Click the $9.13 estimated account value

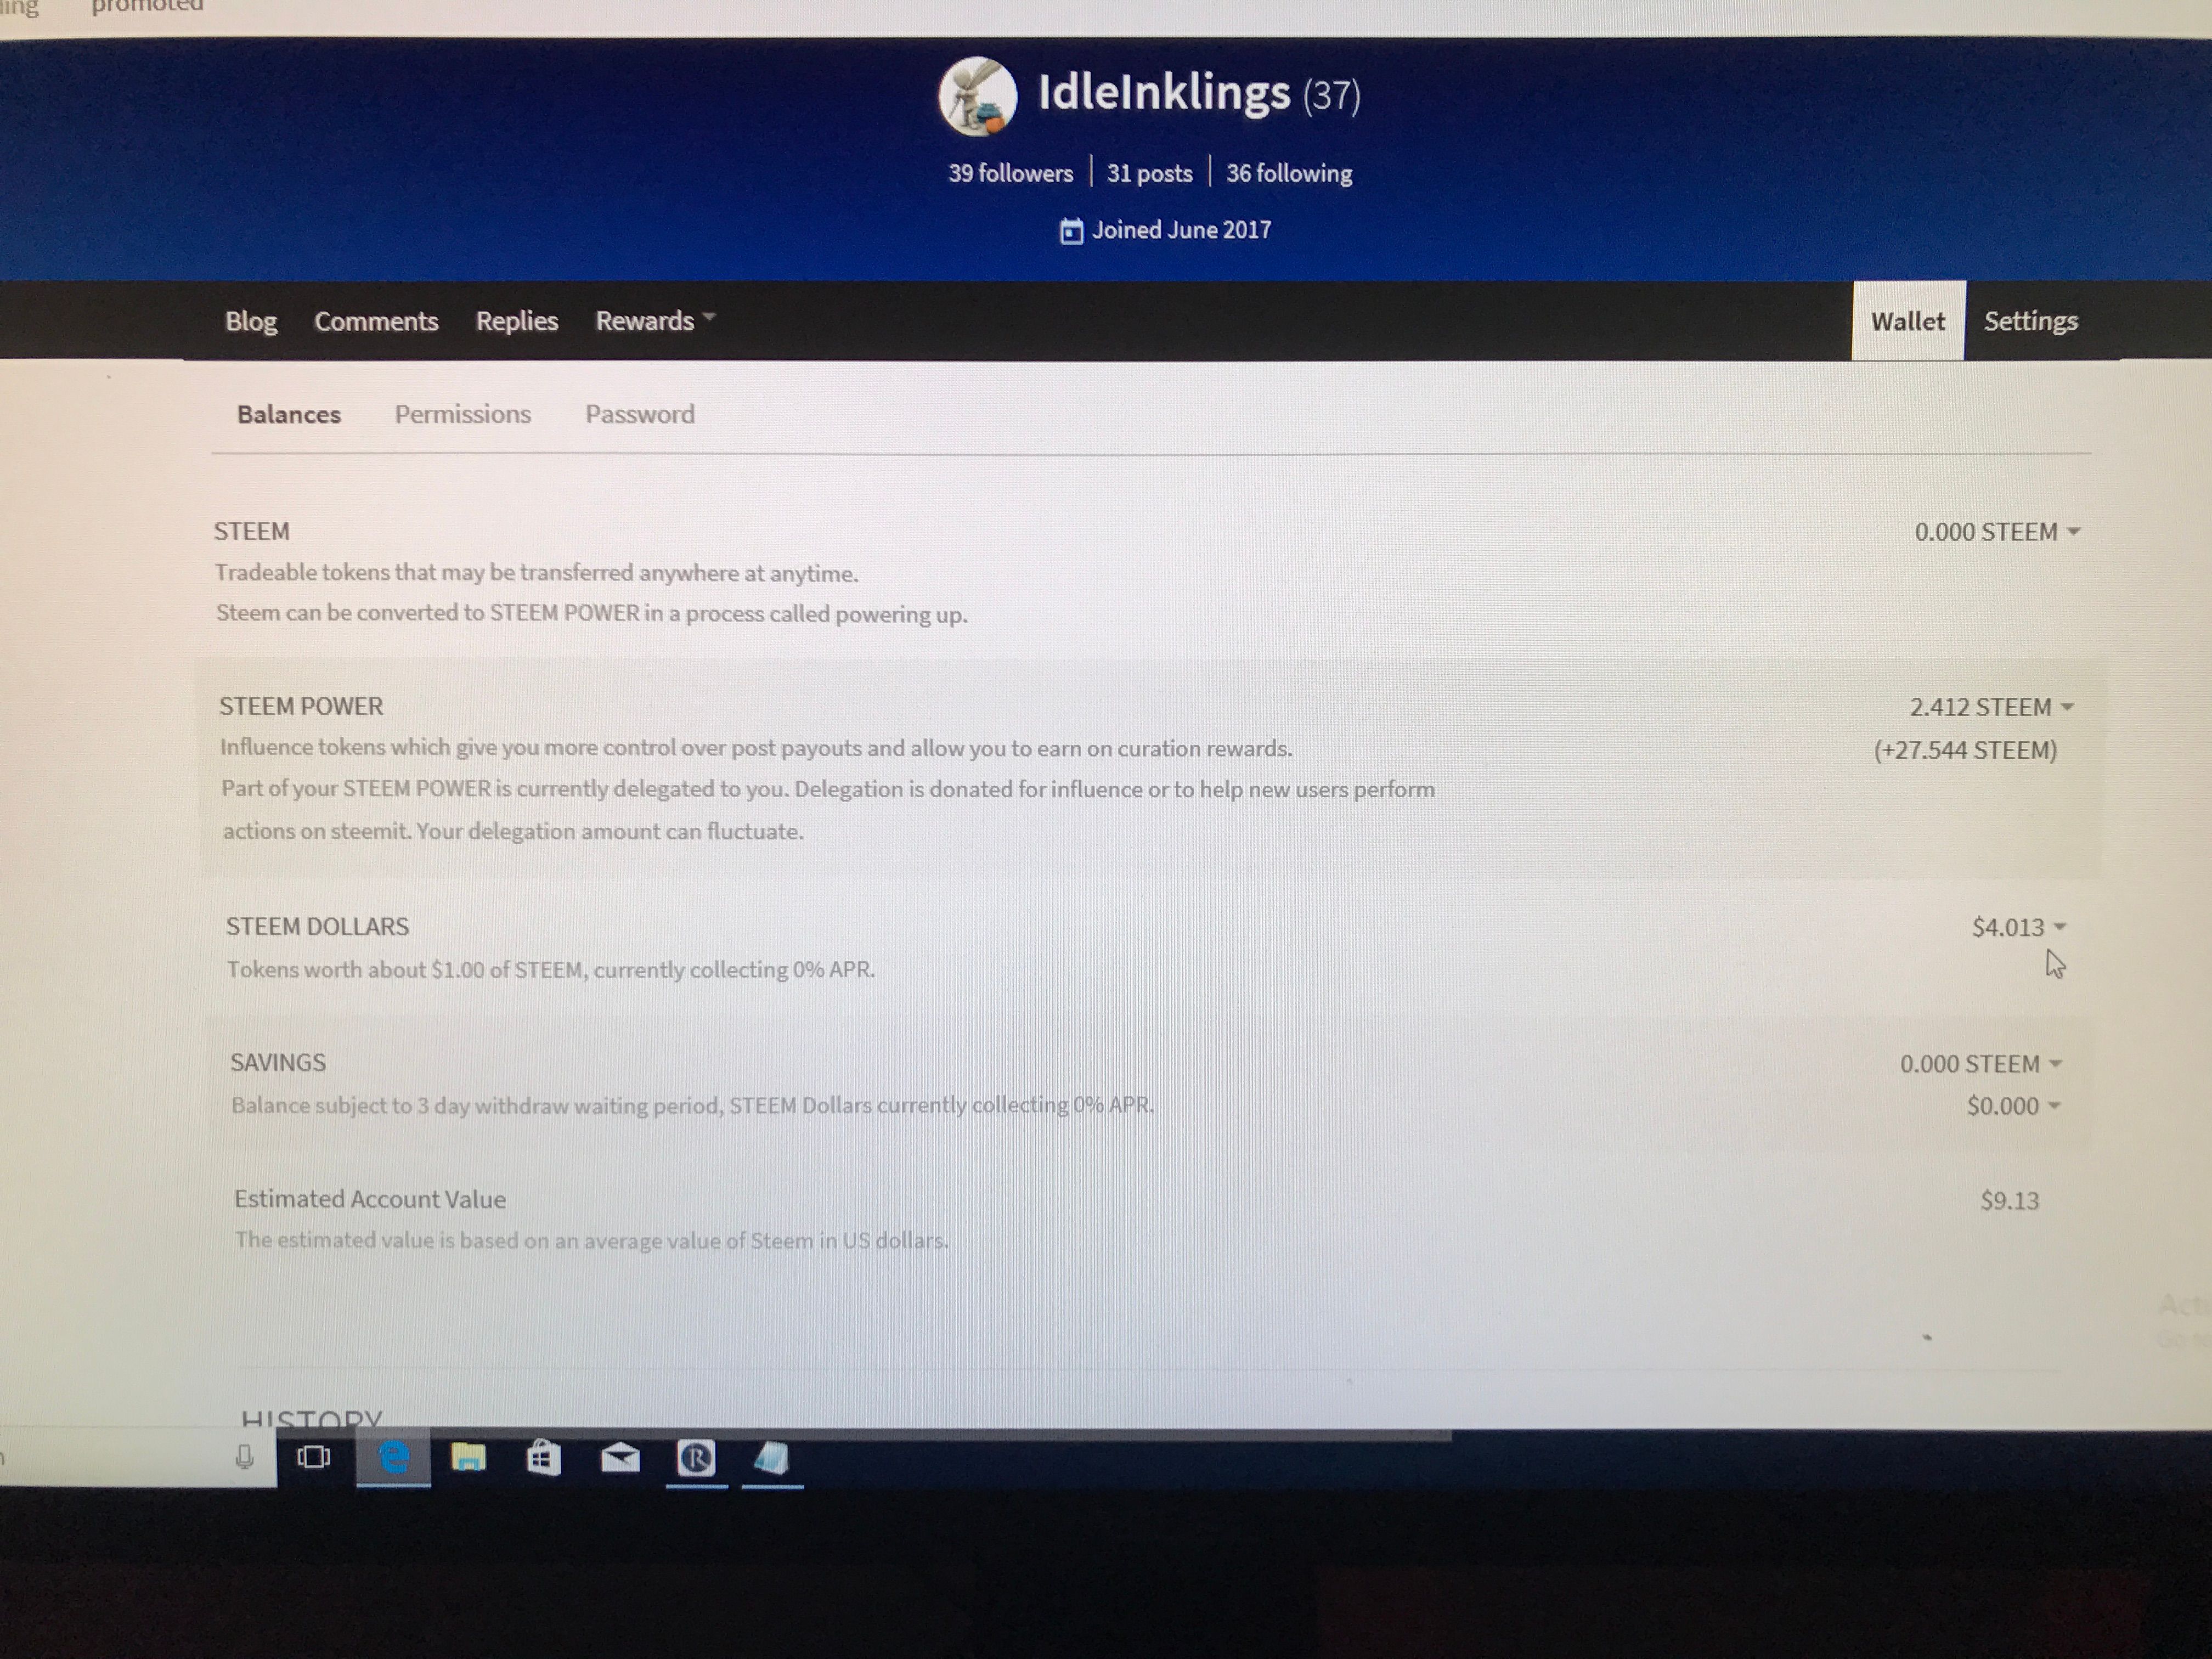[2010, 1200]
